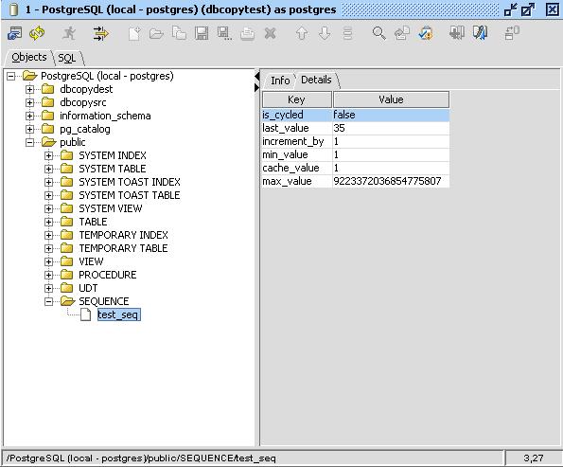
Task: Collapse the SEQUENCE folder
Action: point(49,301)
